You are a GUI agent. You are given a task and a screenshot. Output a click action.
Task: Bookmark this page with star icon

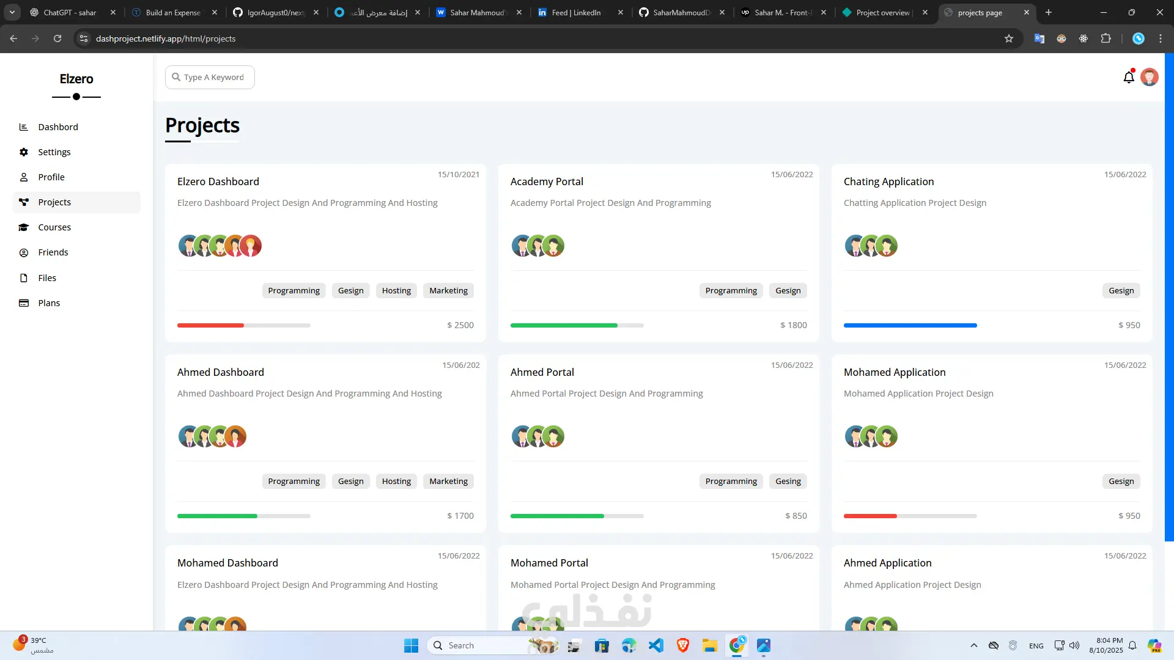pos(1009,38)
